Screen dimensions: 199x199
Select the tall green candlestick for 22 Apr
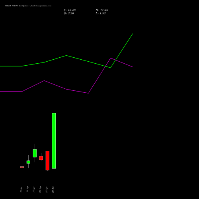click(x=54, y=141)
